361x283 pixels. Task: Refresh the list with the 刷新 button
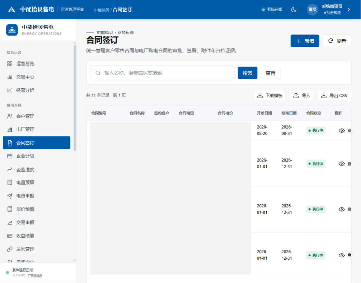(337, 41)
